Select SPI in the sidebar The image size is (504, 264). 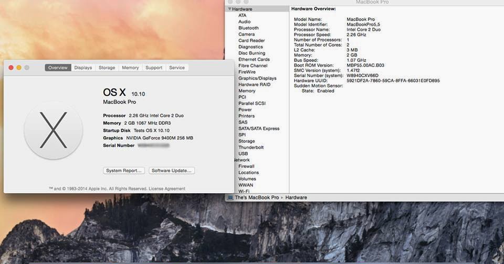tap(242, 135)
